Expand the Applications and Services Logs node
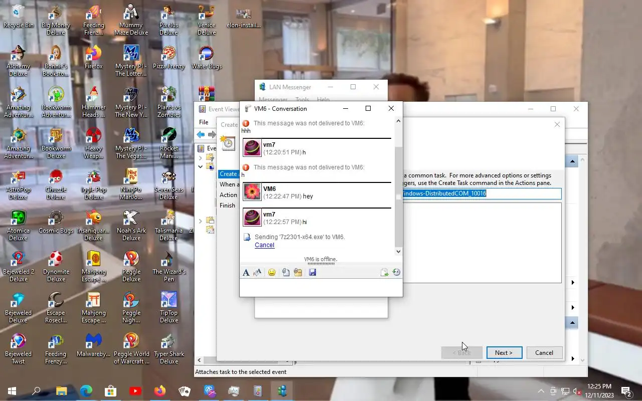The height and width of the screenshot is (401, 642). point(200,221)
